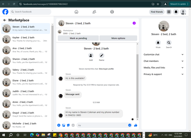Open more actions plus icon in composer
Image resolution: width=191 pixels, height=138 pixels.
coord(59,125)
